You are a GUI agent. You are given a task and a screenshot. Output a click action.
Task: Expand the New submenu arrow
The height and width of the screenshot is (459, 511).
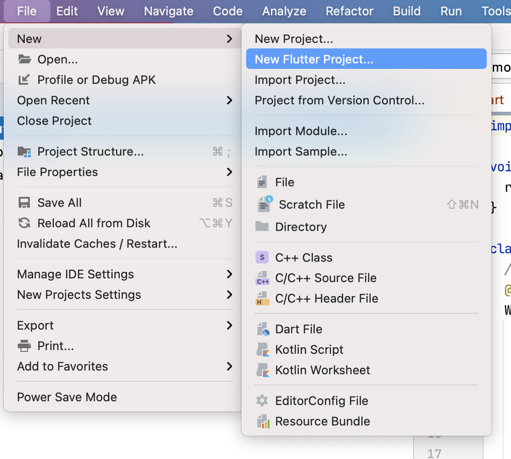pos(229,39)
